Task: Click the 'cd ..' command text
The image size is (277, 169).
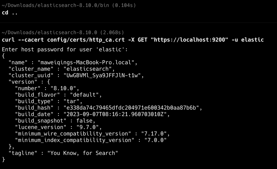Action: pos(10,13)
